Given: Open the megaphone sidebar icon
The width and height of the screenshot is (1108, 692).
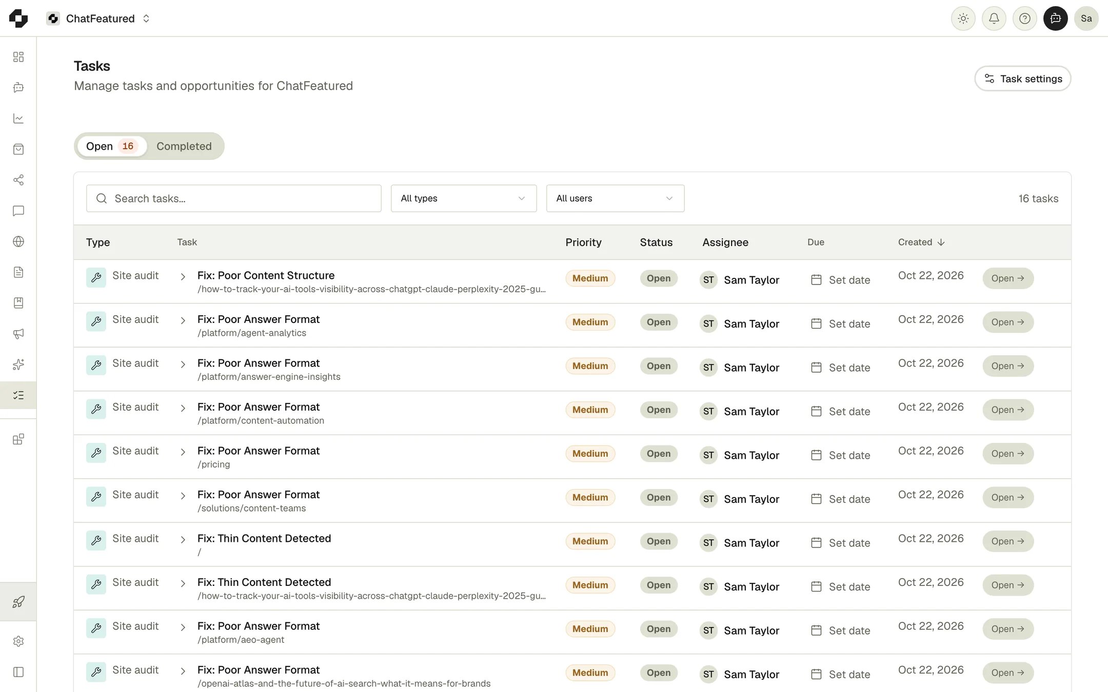Looking at the screenshot, I should (x=18, y=334).
